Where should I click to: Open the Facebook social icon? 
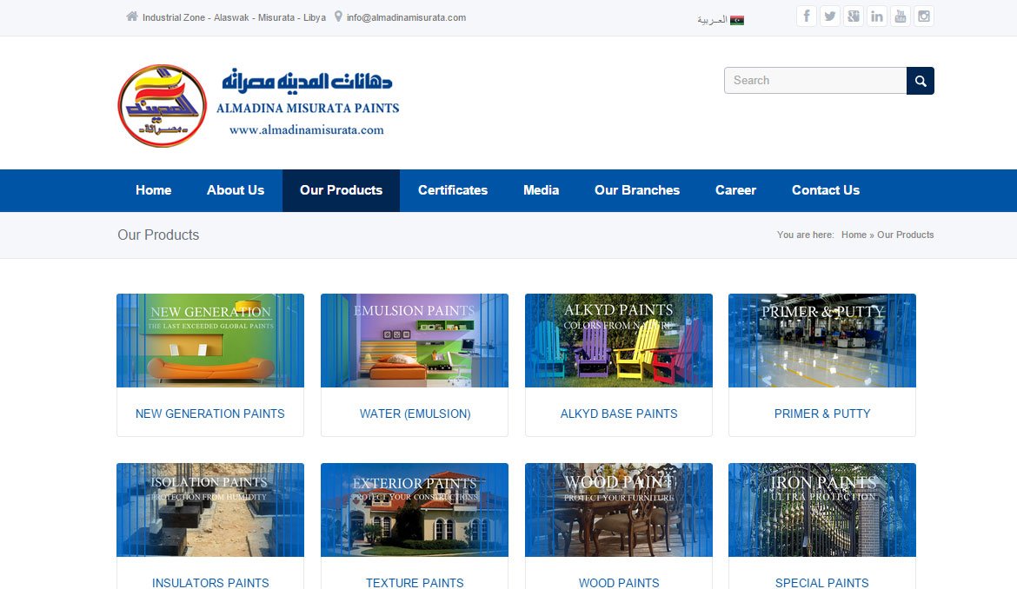tap(806, 17)
